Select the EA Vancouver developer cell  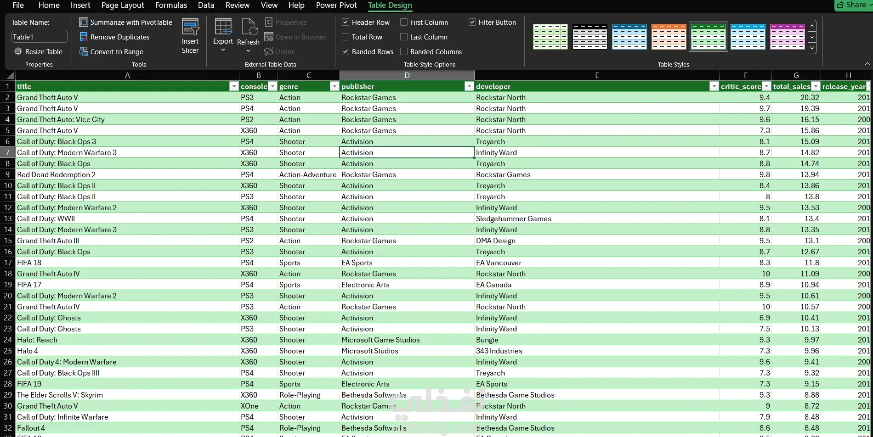tap(597, 263)
